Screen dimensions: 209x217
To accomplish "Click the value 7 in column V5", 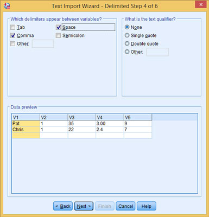I will click(138, 130).
